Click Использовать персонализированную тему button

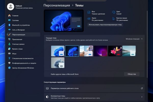point(105,25)
